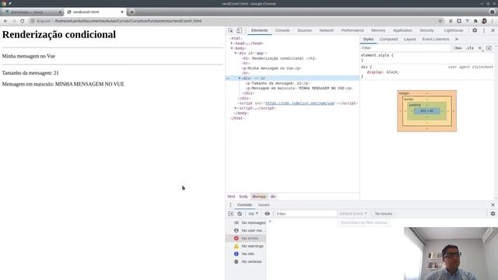
Task: Switch to the first browser tab
Action: (x=32, y=12)
